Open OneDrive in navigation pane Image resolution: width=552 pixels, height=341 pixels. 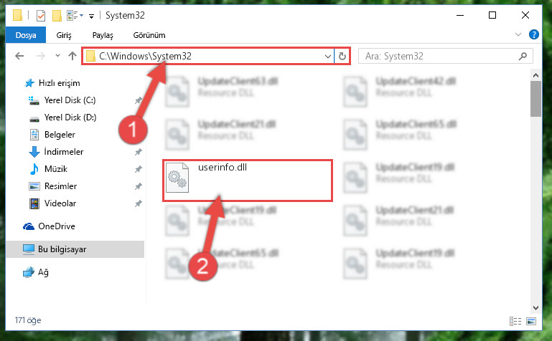56,226
